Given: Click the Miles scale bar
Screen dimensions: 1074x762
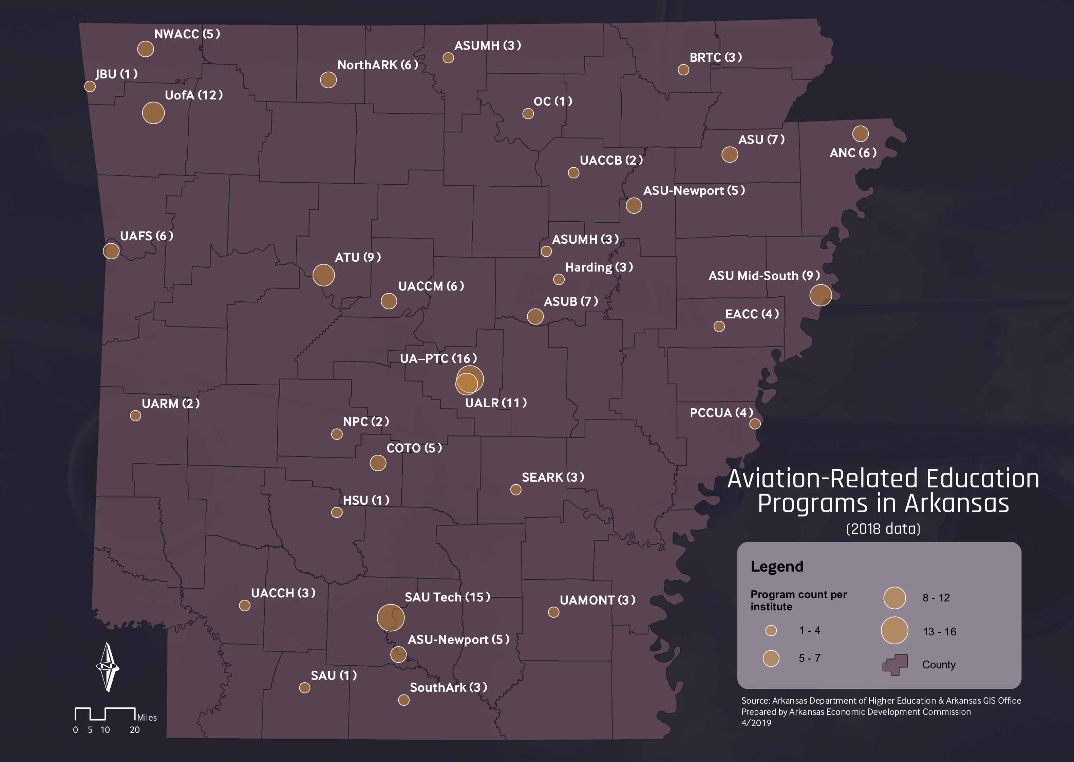Looking at the screenshot, I should 105,713.
